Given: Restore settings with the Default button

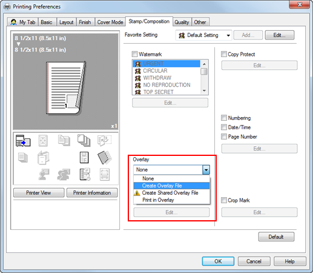Looking at the screenshot, I should 276,237.
